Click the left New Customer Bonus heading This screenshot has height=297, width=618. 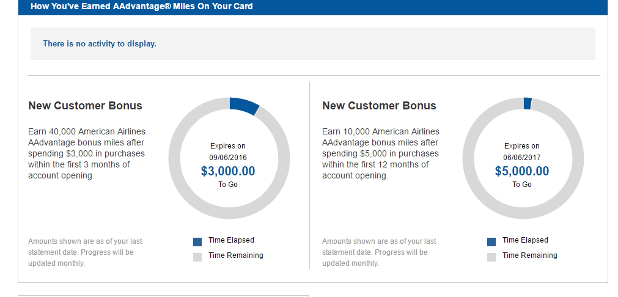point(85,106)
